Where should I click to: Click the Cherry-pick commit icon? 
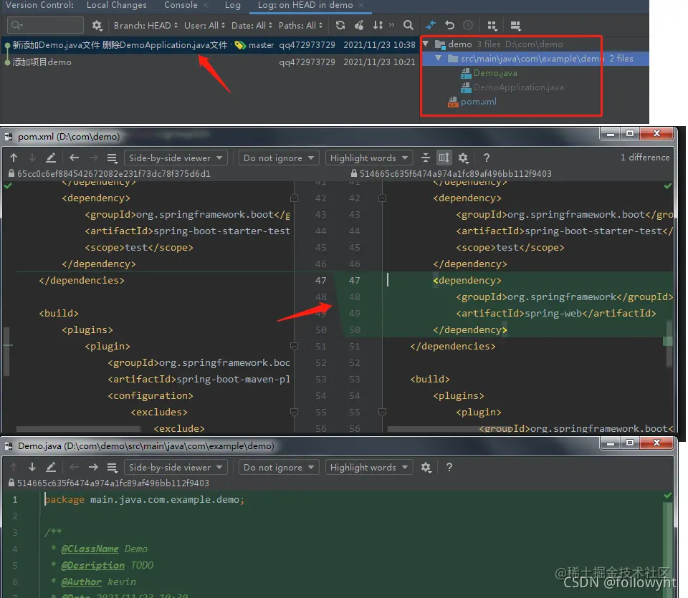pyautogui.click(x=359, y=26)
